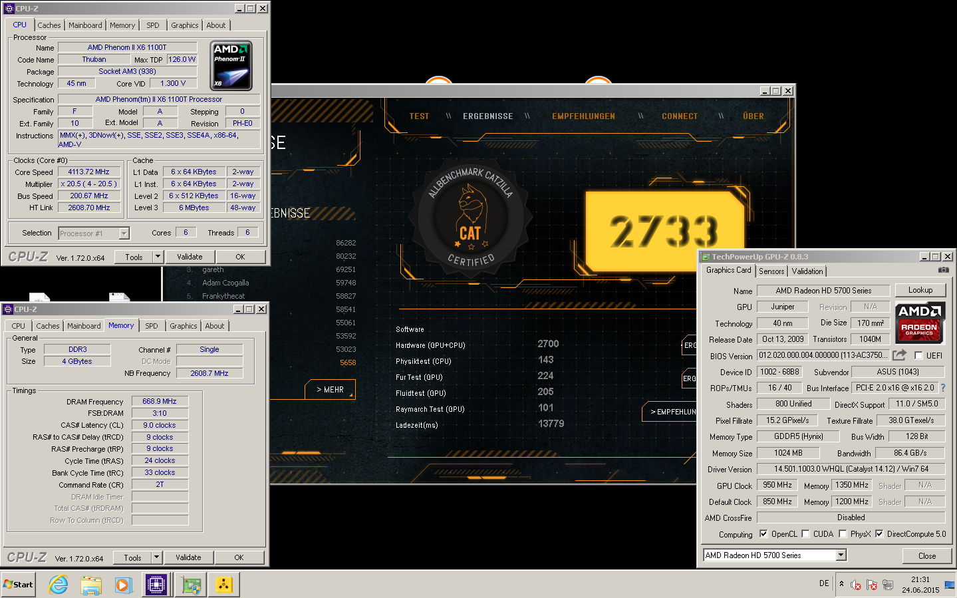Toggle the CUDA checkbox
The image size is (957, 598).
[805, 533]
